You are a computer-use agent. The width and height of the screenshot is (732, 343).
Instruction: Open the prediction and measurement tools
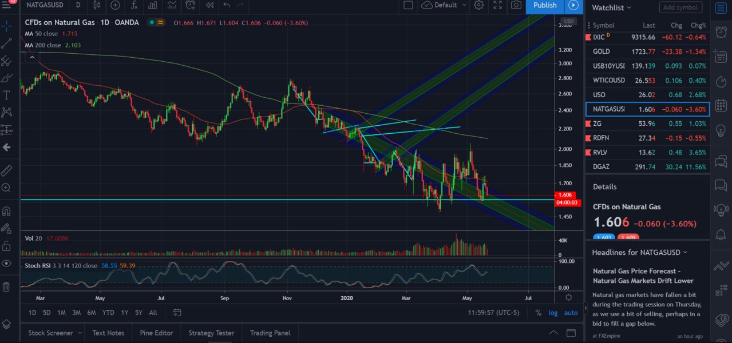(7, 130)
